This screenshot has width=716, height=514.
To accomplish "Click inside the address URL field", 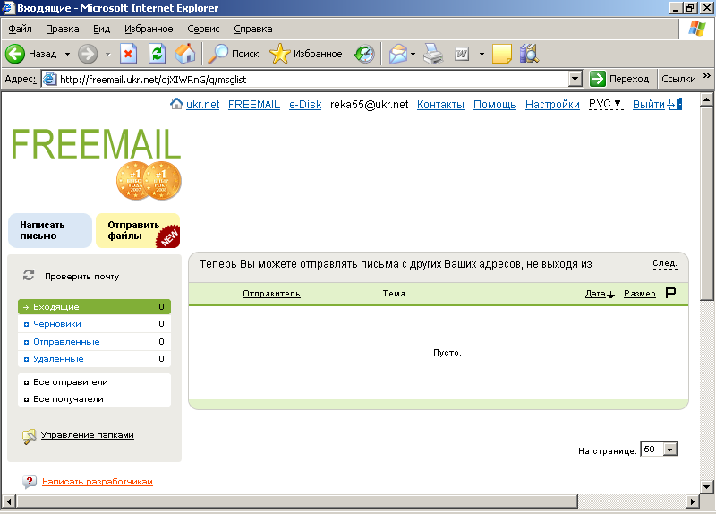I will (313, 79).
